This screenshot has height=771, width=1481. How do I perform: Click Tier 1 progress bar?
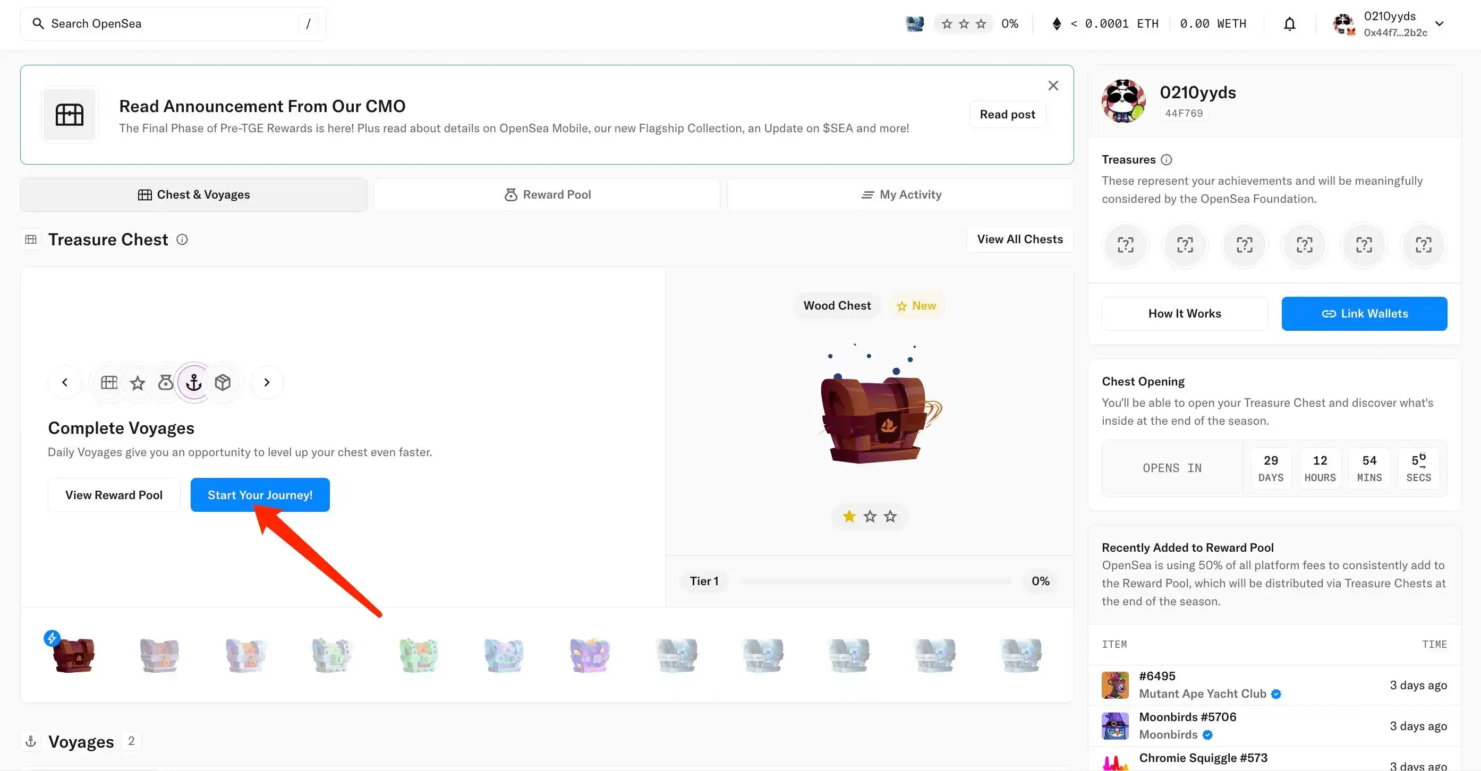874,581
